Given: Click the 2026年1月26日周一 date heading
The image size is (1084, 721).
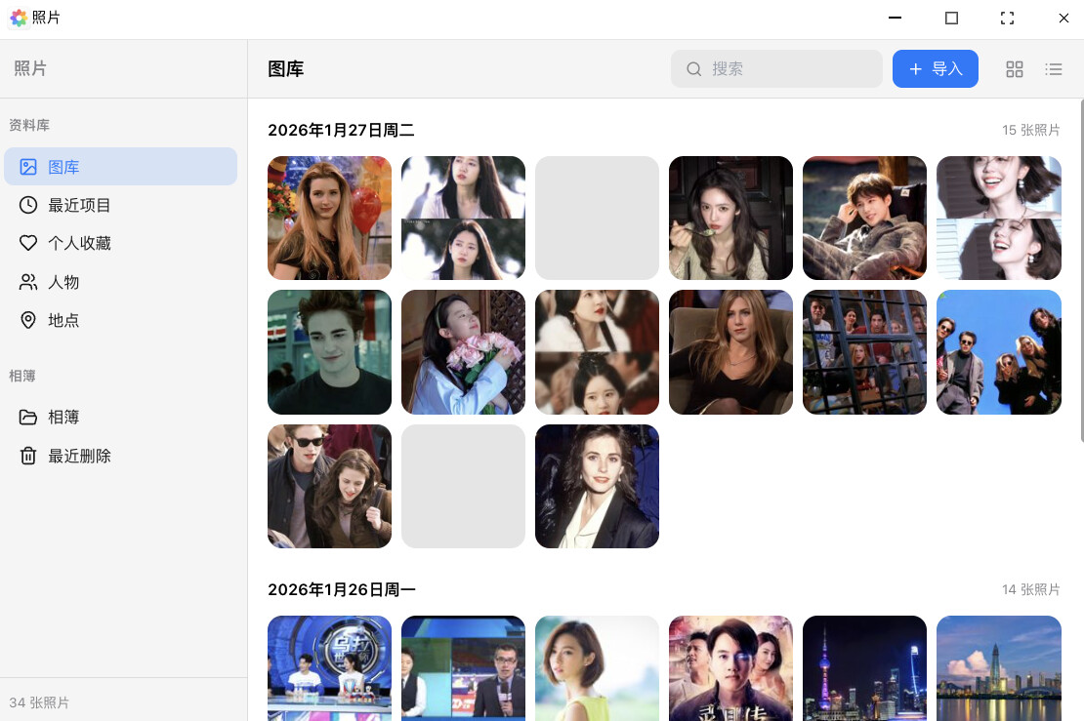Looking at the screenshot, I should [342, 589].
